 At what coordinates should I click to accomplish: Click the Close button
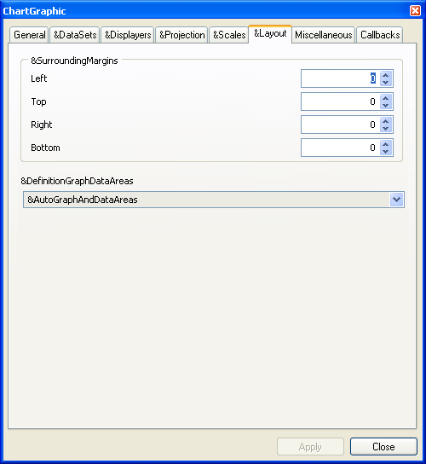pos(383,447)
